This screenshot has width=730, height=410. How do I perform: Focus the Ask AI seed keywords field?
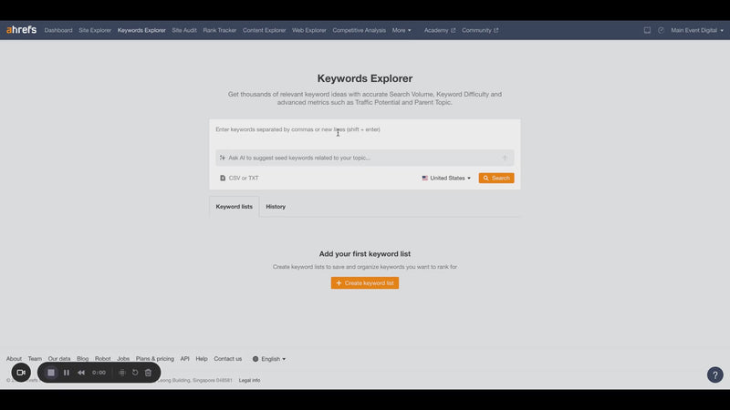356,158
